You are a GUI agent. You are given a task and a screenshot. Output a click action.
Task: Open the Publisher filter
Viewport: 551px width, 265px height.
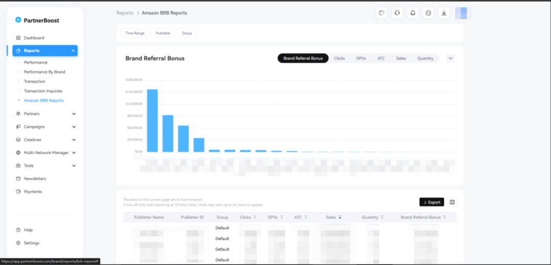163,33
